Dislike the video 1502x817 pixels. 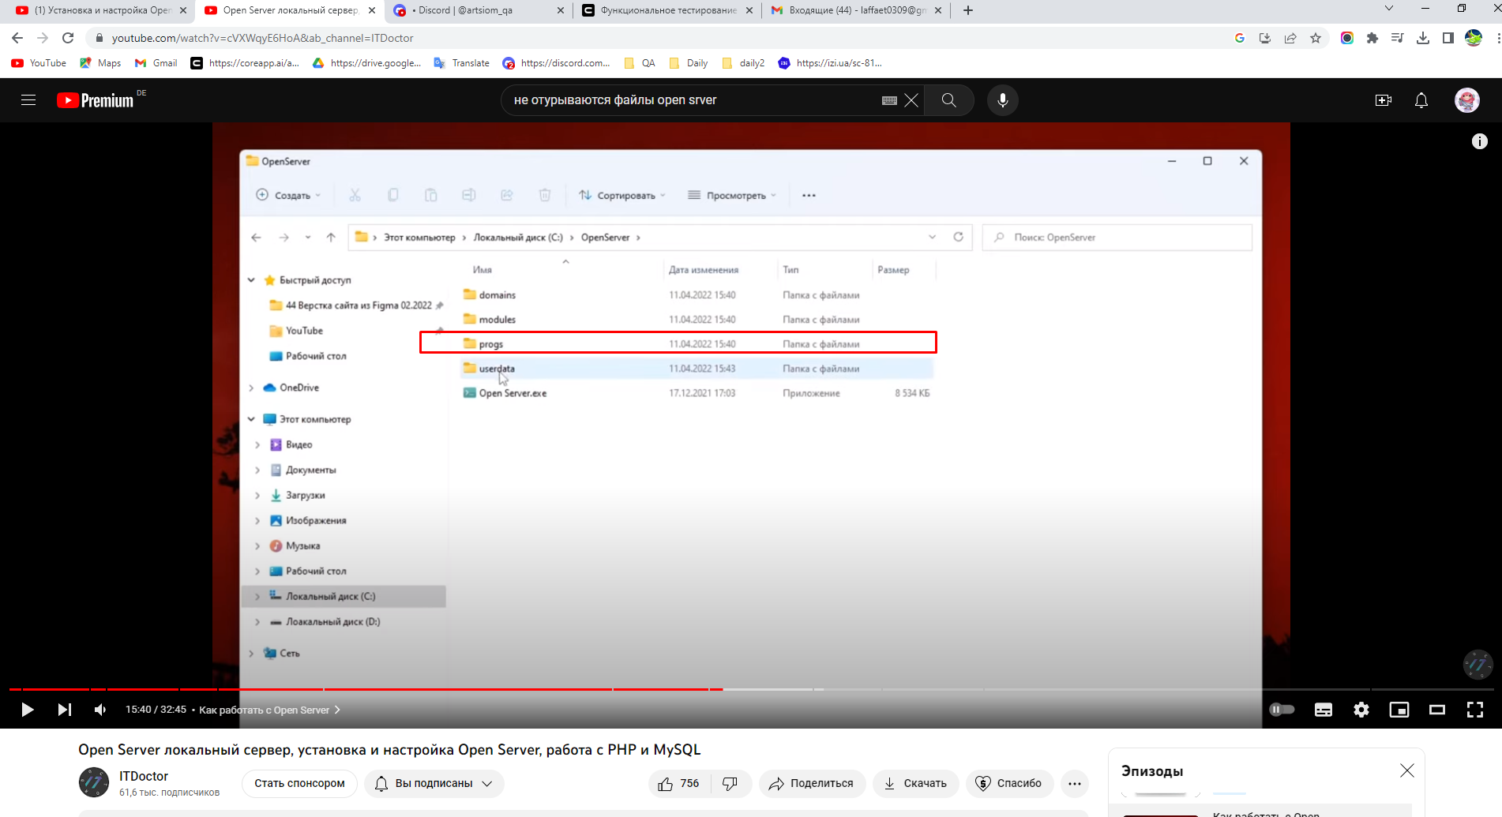[x=730, y=783]
